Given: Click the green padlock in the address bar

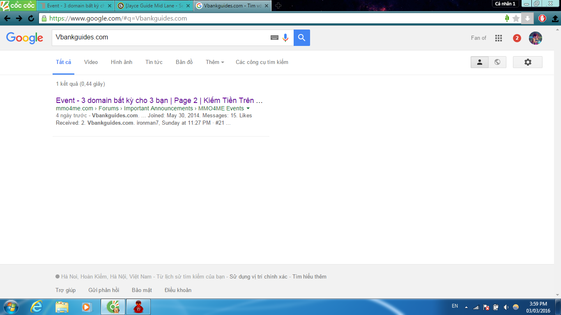Looking at the screenshot, I should point(44,18).
